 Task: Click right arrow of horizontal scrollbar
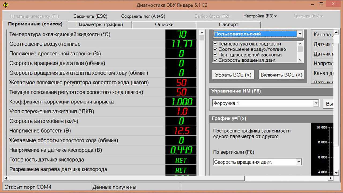tap(331, 178)
